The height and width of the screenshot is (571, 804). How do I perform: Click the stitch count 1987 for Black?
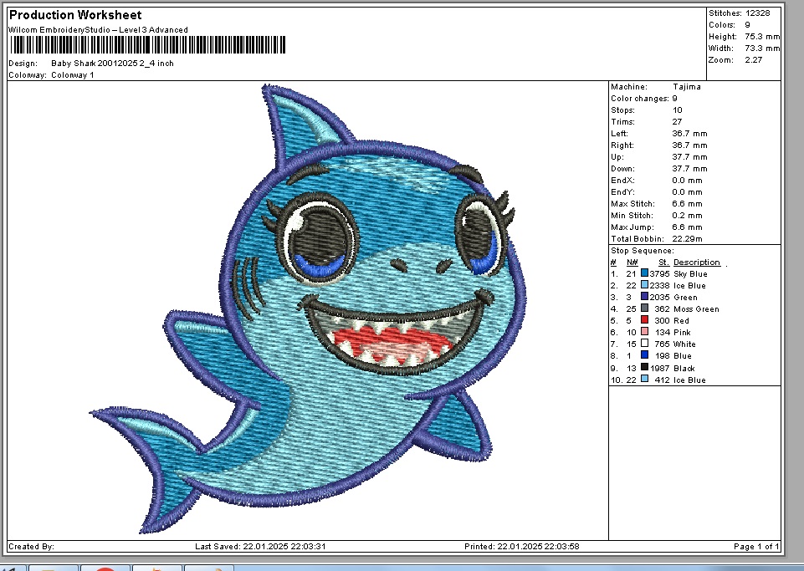coord(660,369)
